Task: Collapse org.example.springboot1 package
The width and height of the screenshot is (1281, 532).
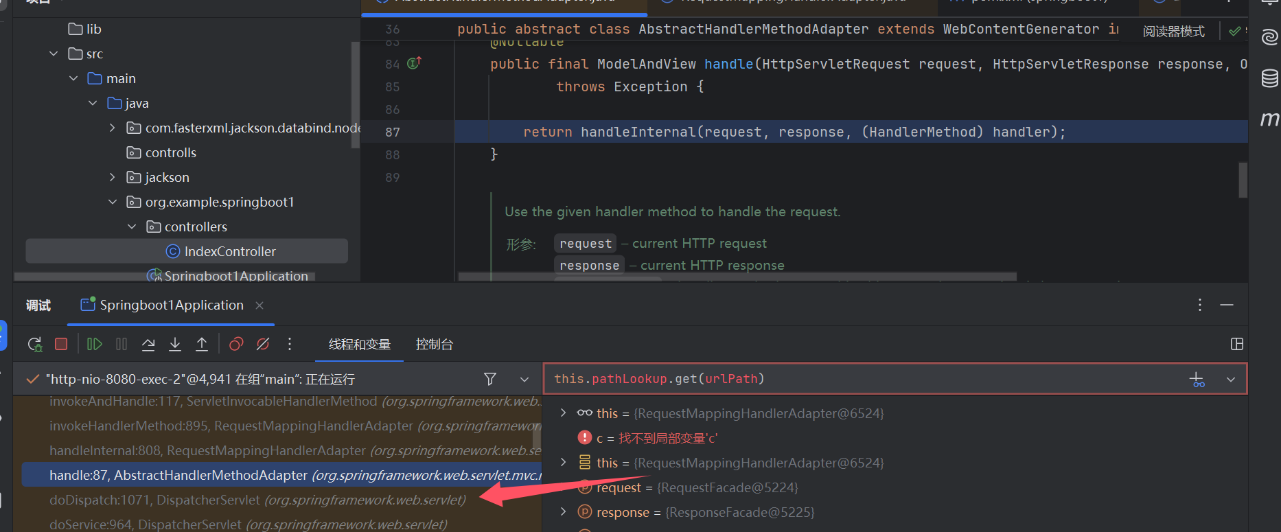Action: coord(113,202)
